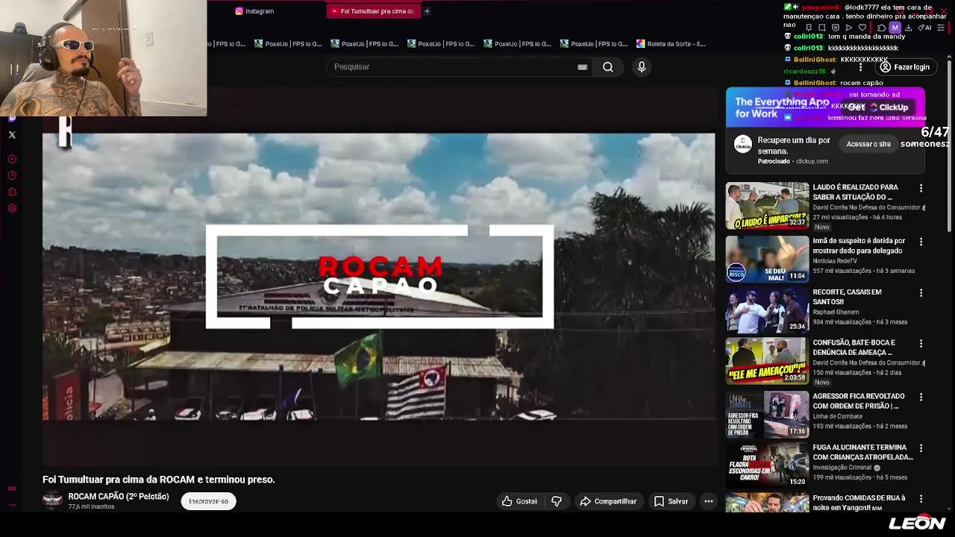Open the Extensions cube in the sidebar
This screenshot has width=955, height=537.
12,192
